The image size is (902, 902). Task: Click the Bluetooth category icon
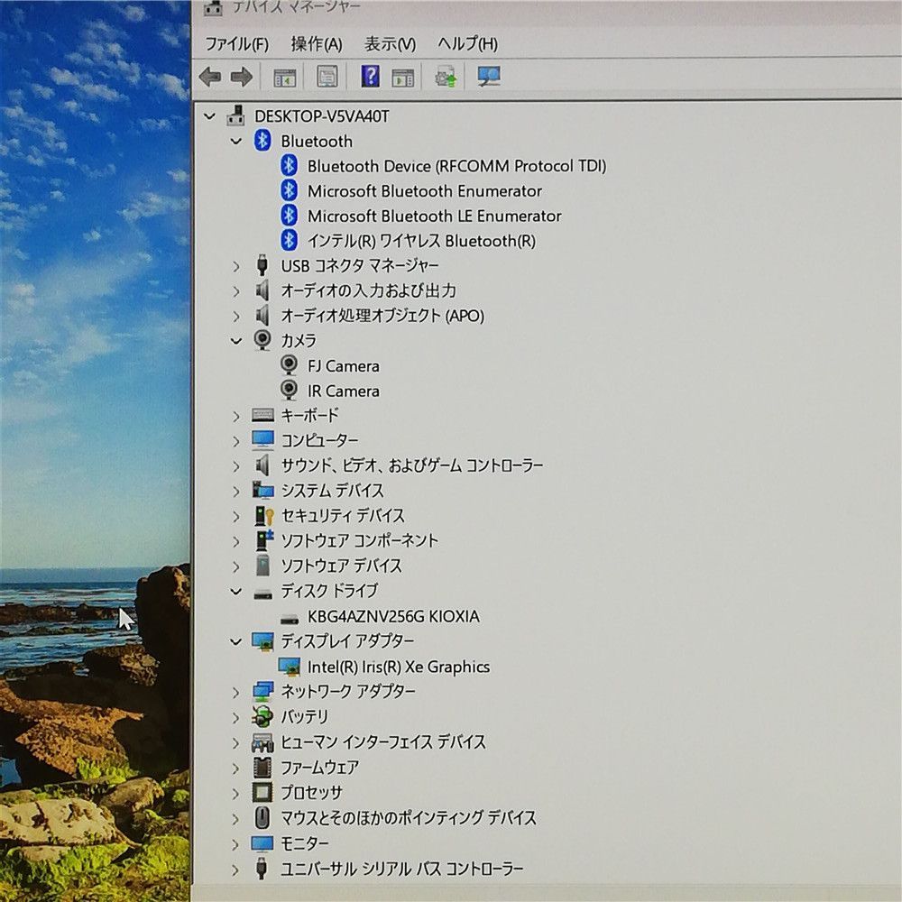click(x=262, y=141)
